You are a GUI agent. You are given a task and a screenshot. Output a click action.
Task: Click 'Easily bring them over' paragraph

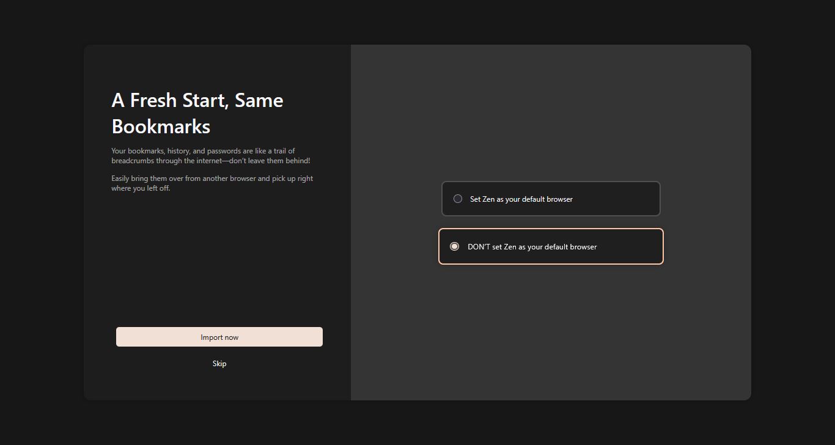(x=212, y=183)
